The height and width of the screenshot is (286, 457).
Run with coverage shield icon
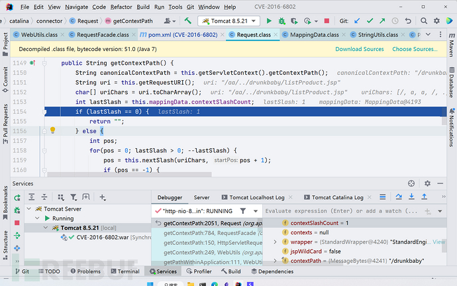(294, 21)
